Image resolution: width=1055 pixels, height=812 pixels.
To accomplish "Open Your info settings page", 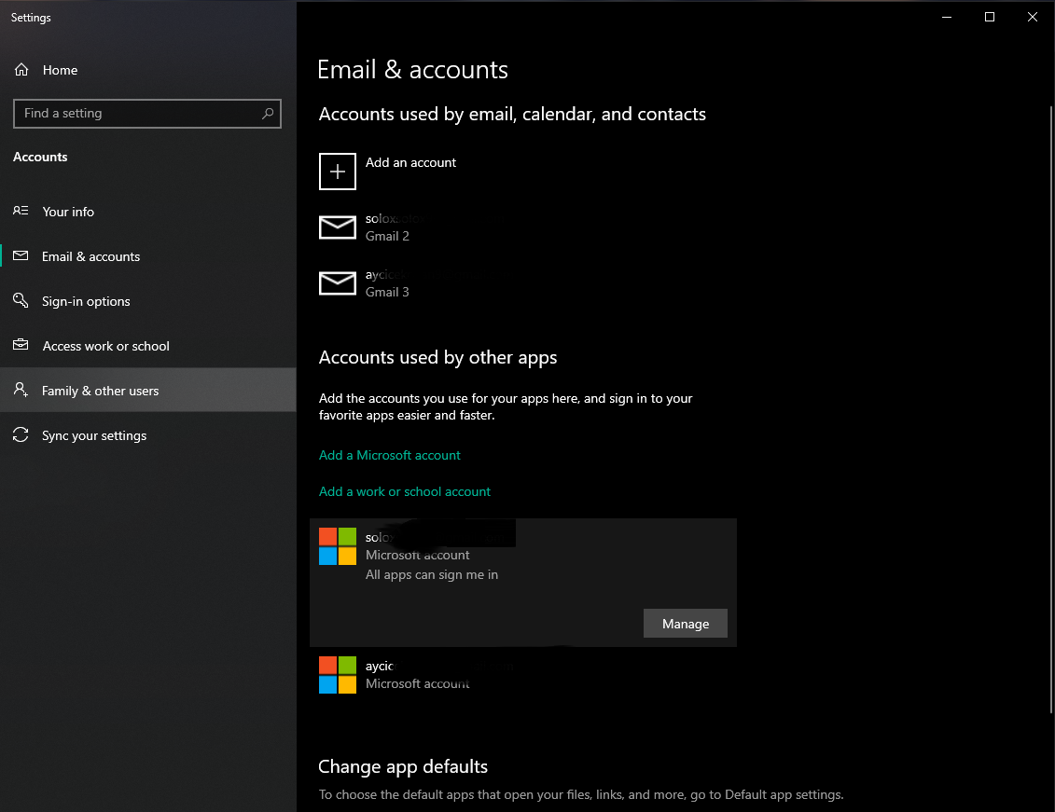I will pyautogui.click(x=148, y=211).
